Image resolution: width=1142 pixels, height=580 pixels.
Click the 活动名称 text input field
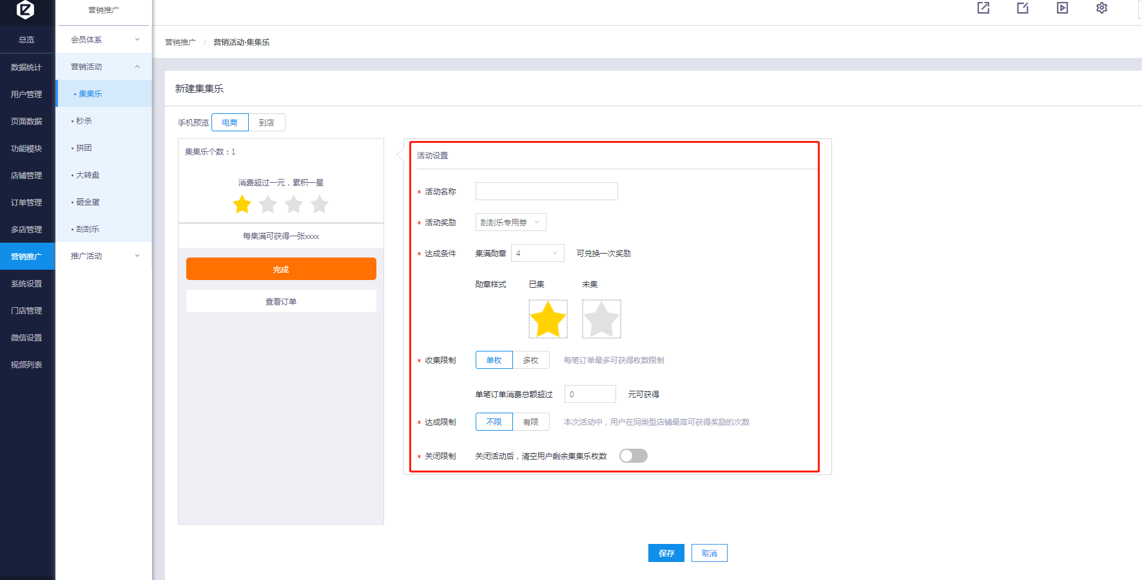point(547,191)
